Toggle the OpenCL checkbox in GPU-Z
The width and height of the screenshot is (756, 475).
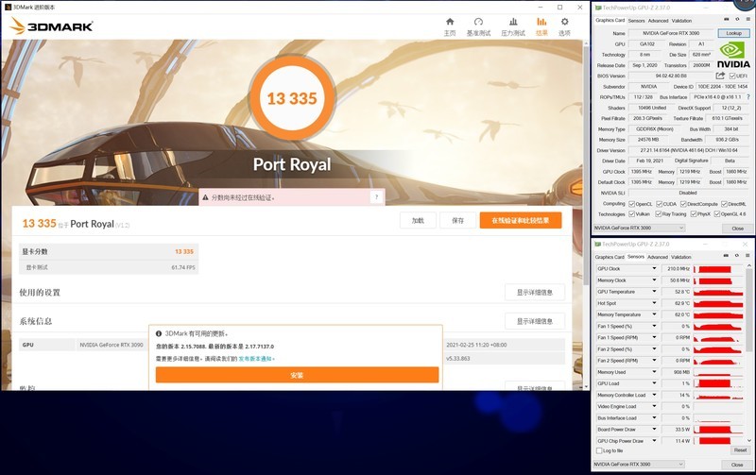(x=631, y=204)
